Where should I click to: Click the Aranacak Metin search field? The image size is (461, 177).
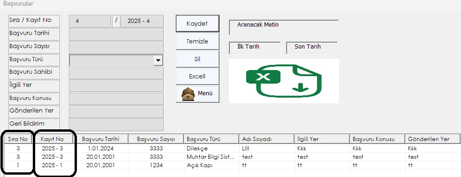coord(284,28)
